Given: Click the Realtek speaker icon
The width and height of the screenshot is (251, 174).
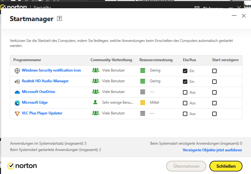Looking at the screenshot, I should (17, 81).
